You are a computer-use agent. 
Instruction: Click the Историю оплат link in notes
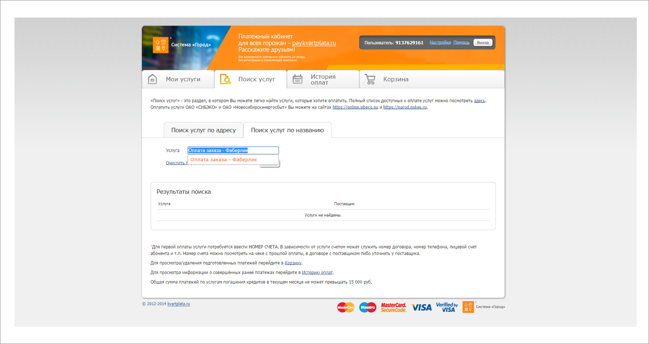click(317, 273)
